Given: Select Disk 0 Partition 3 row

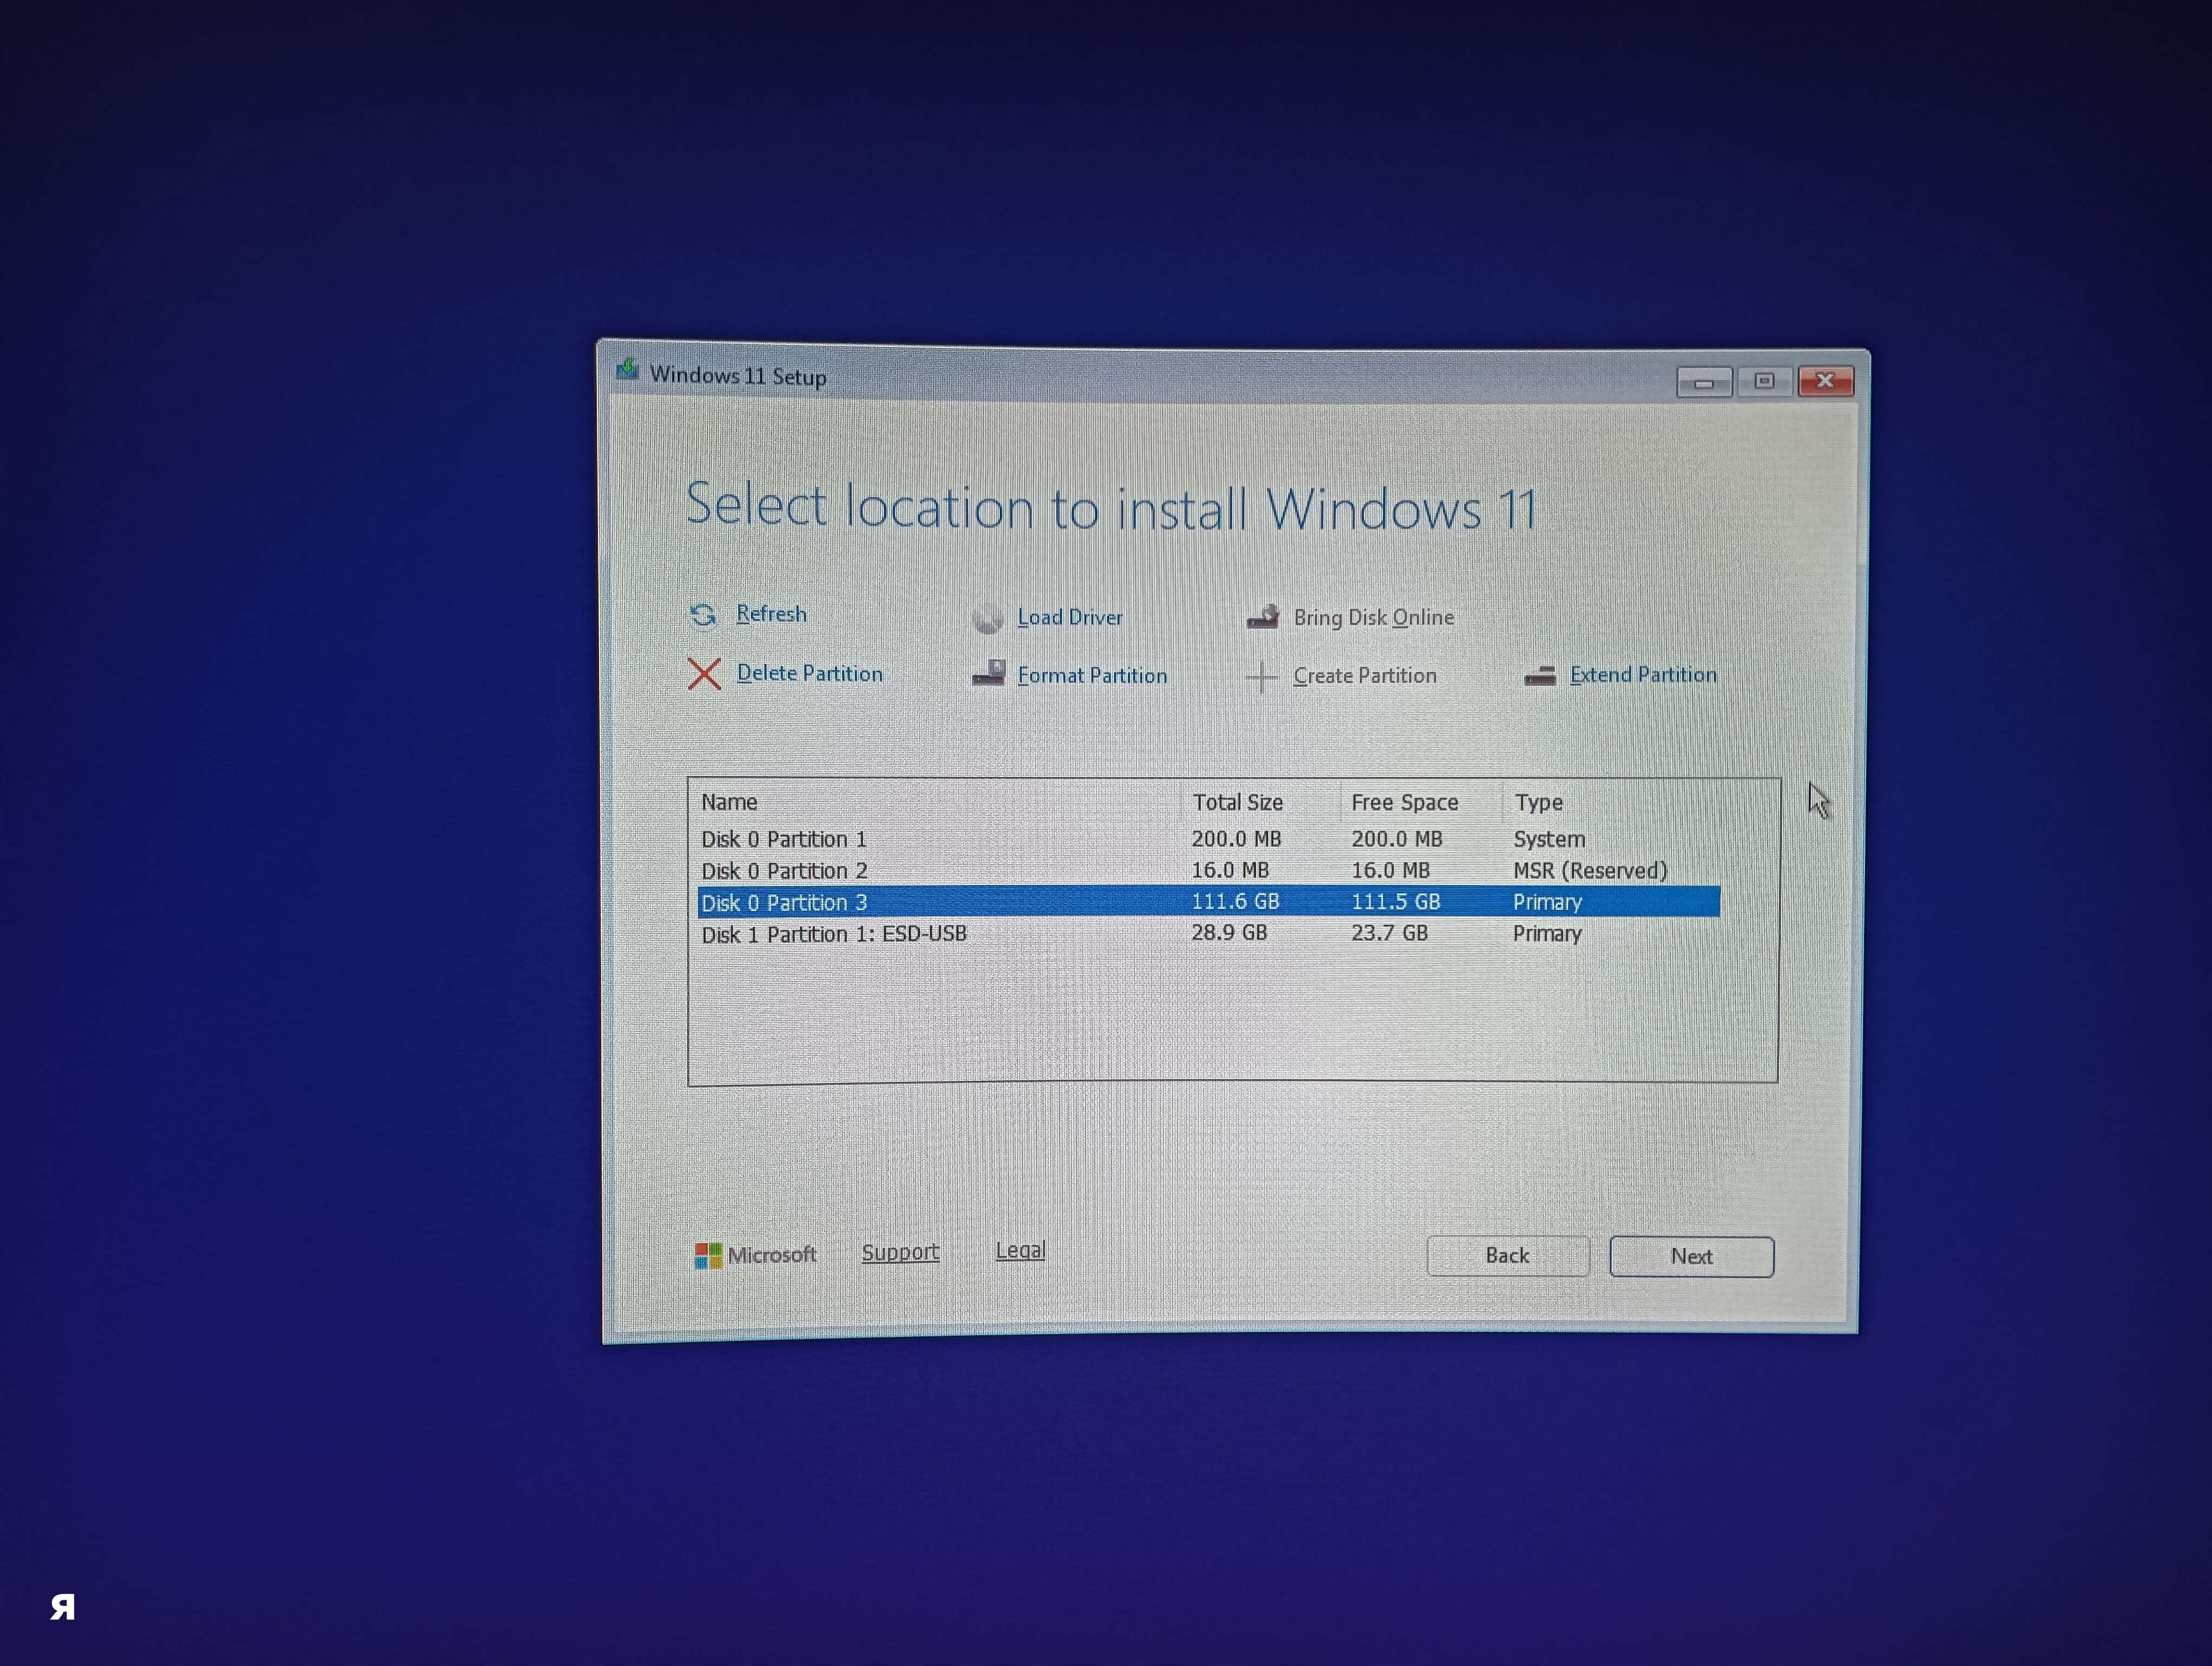Looking at the screenshot, I should tap(784, 902).
